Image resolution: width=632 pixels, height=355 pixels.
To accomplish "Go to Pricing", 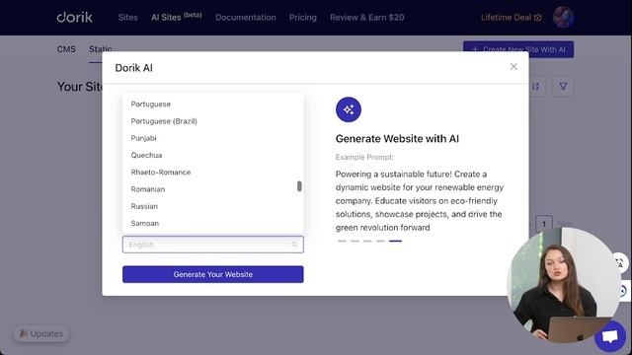I will tap(303, 18).
